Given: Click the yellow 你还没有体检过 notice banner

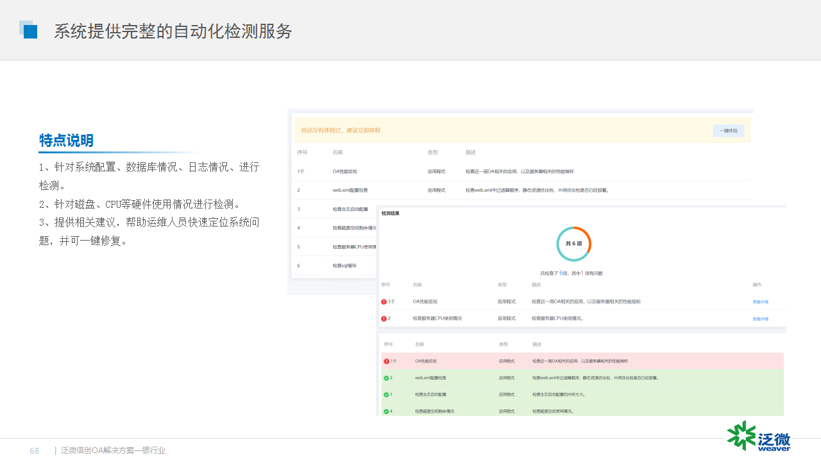Looking at the screenshot, I should pos(500,130).
